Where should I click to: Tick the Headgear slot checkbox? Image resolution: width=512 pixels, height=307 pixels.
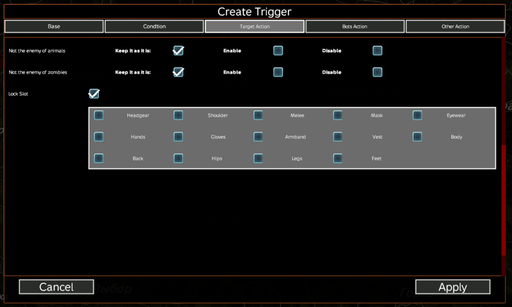99,115
